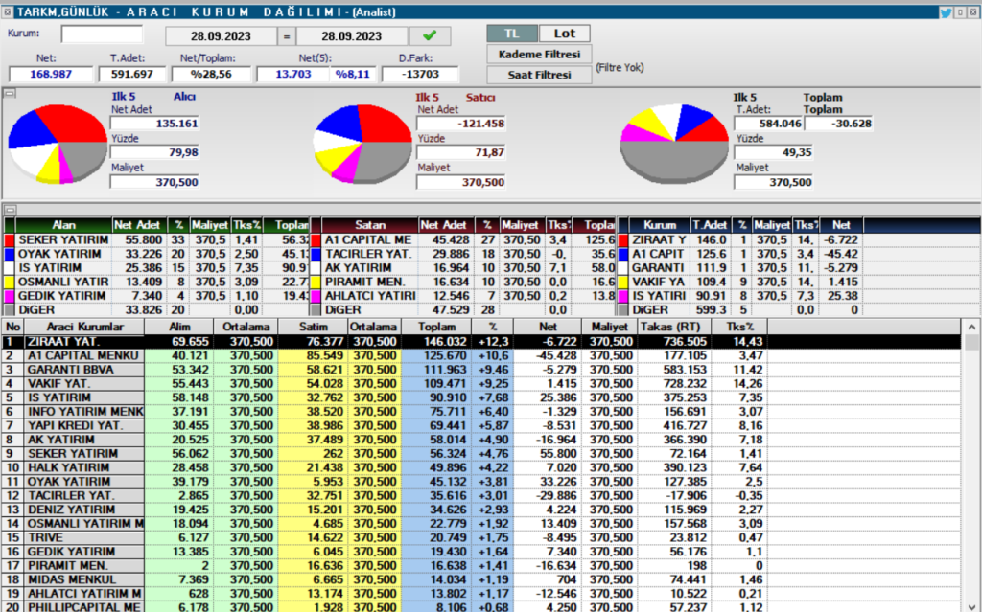Click the red swatch beside SEKER YATIRIM
This screenshot has width=982, height=612.
8,240
